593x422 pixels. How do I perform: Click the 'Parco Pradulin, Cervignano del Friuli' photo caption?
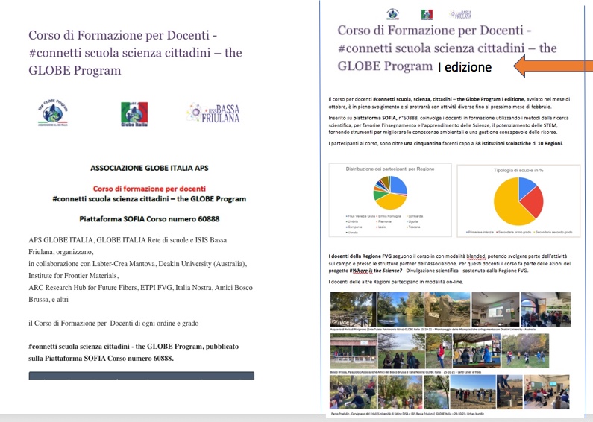(x=407, y=414)
